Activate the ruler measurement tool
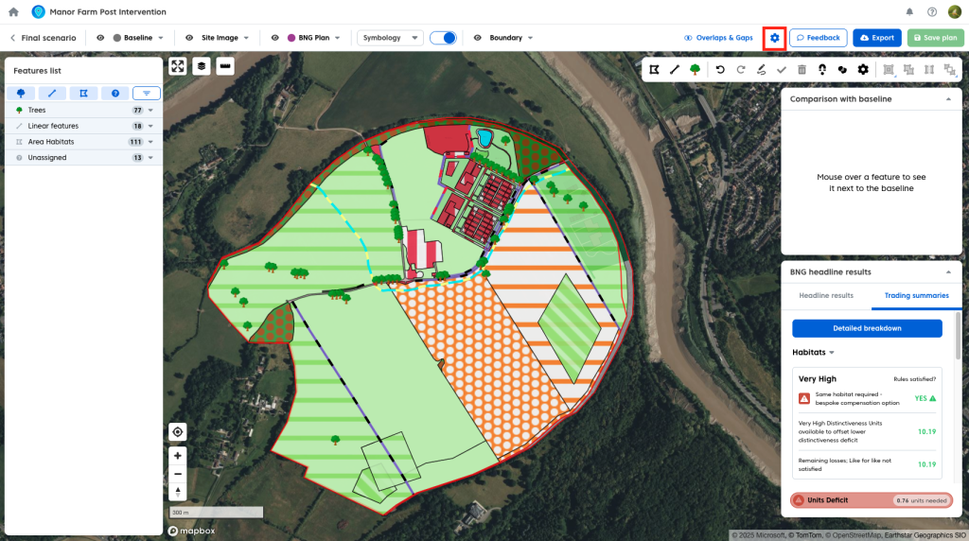 224,66
